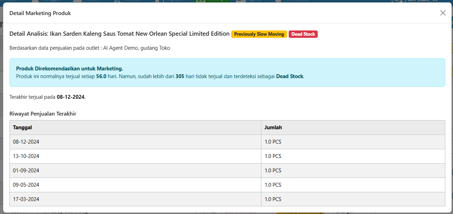Click the red Dead Stock badge
The image size is (453, 214).
303,34
